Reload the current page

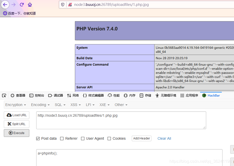point(22,4)
